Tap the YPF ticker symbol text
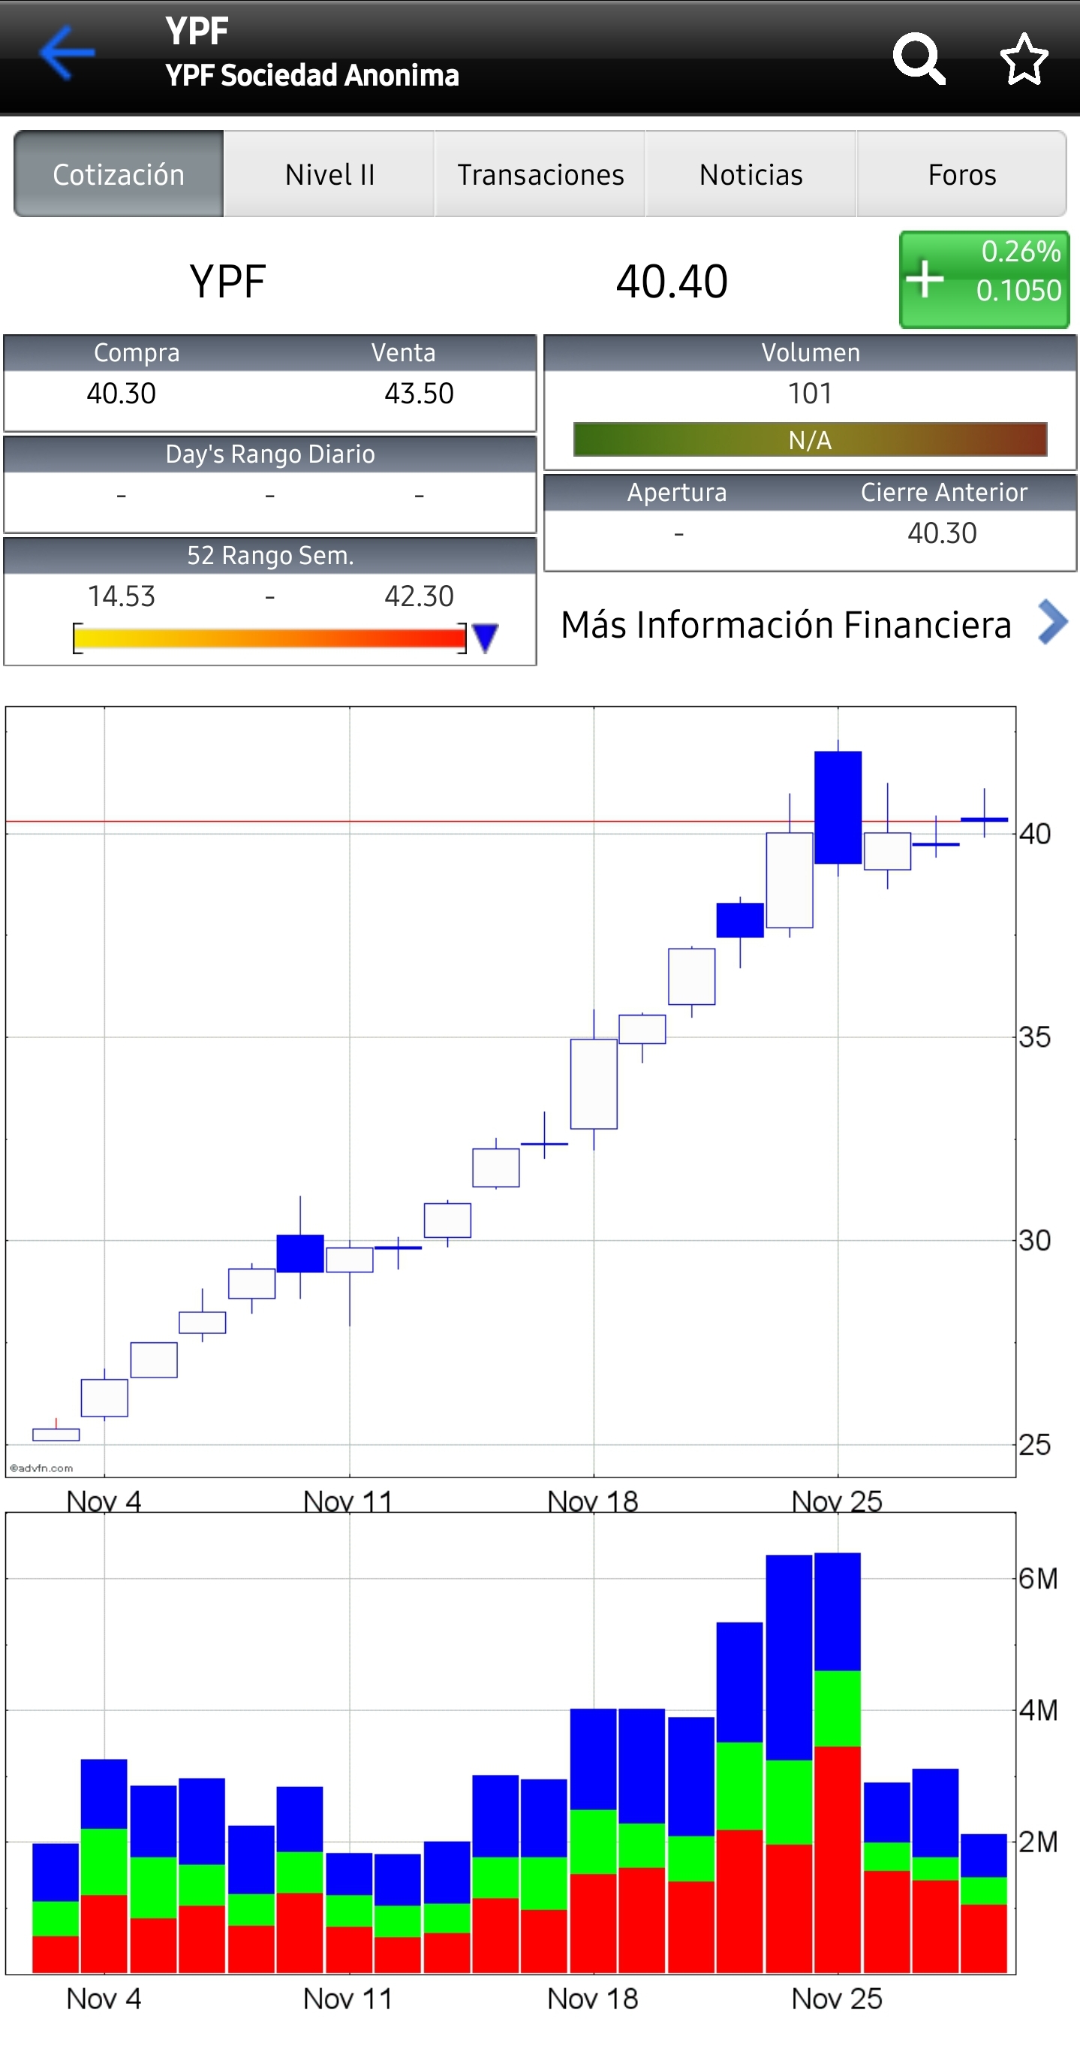 pyautogui.click(x=227, y=281)
